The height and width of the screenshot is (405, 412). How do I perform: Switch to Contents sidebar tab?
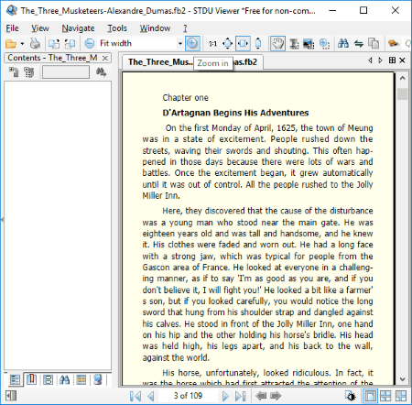click(x=15, y=379)
